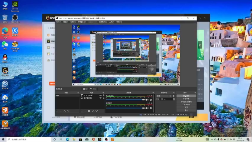Screen dimensions: 252x142
Task: Hide the Text (GDI+) source eye icon
Action: tap(101, 95)
